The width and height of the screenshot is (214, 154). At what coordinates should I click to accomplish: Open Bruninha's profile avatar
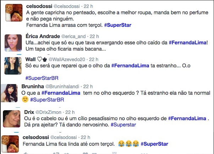(9, 93)
